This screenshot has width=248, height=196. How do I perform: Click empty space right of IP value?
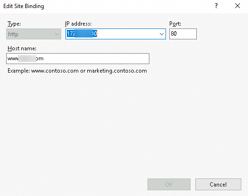(x=127, y=34)
